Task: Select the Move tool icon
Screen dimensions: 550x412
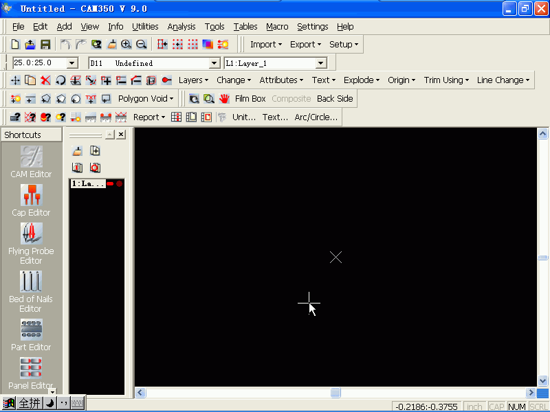Action: [15, 80]
